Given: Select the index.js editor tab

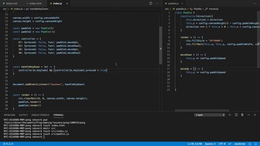Looking at the screenshot, I should (57, 3).
